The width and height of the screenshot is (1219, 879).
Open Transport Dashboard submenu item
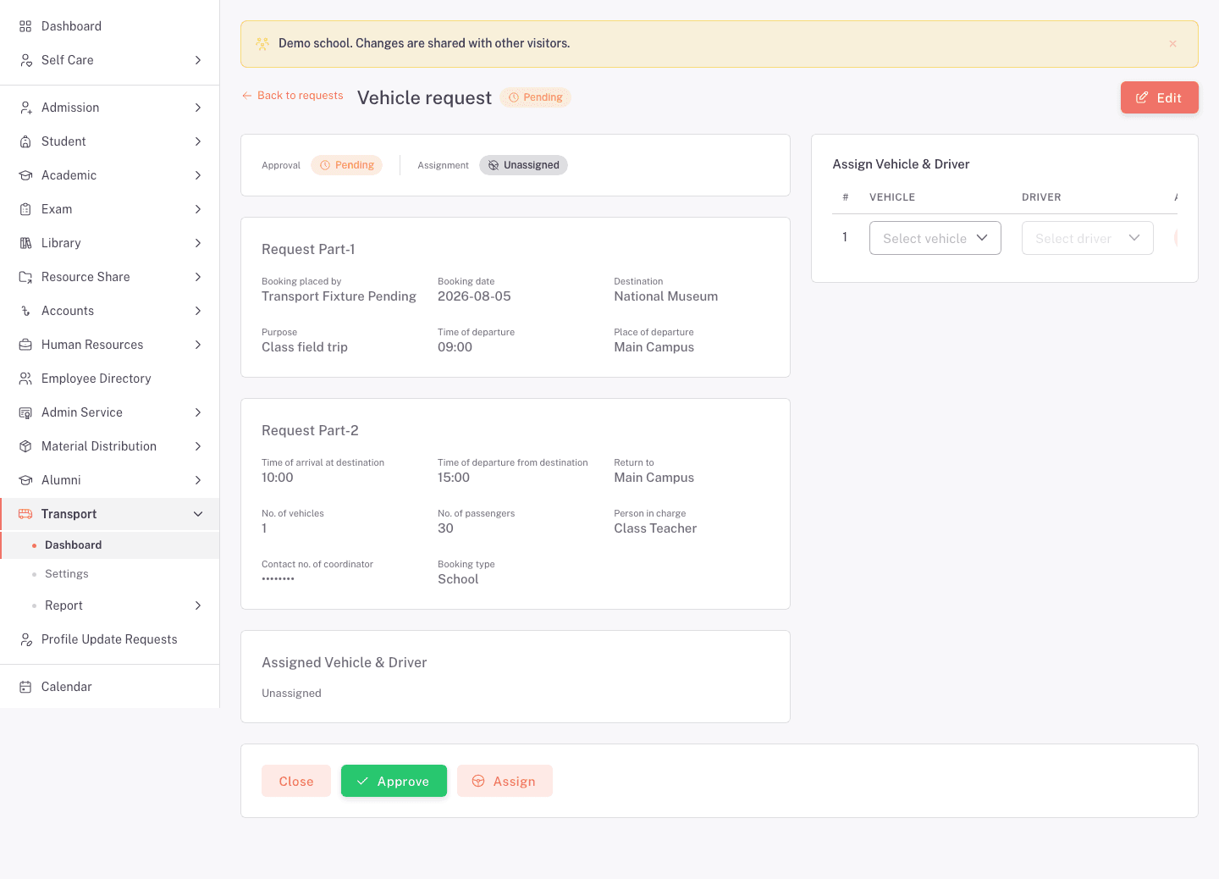click(110, 545)
